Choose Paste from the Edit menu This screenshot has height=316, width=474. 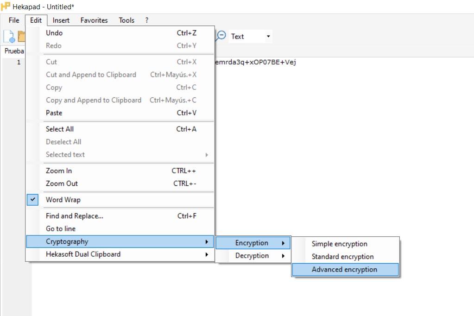[120, 113]
